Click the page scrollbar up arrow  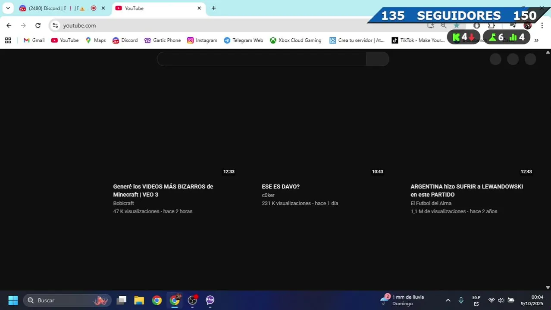[548, 52]
